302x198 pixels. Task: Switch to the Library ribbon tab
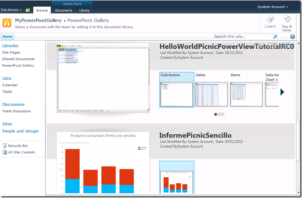pos(84,10)
